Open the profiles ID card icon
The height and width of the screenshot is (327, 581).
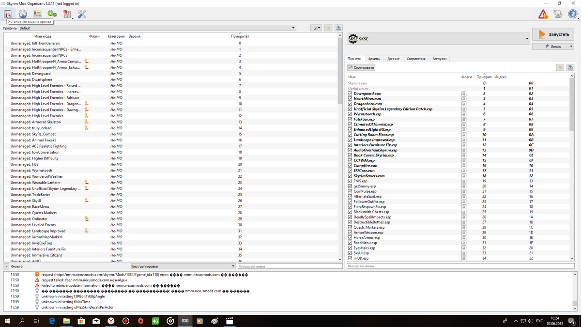click(x=37, y=14)
